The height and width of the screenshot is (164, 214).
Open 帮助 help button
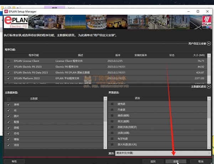point(14,161)
